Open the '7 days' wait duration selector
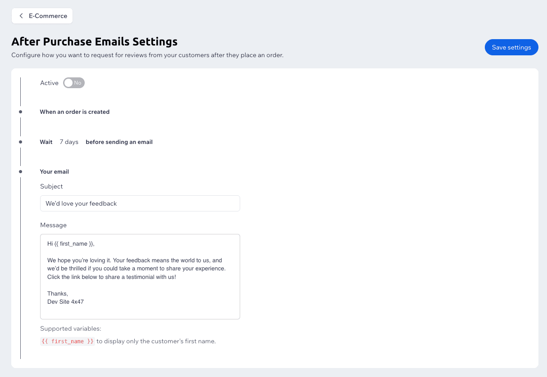 click(68, 142)
